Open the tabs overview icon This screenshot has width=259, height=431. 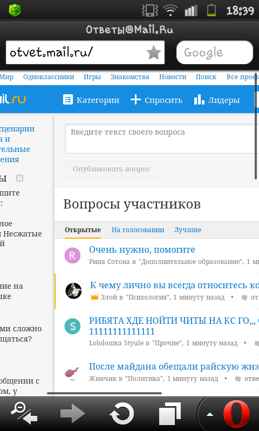(x=170, y=413)
